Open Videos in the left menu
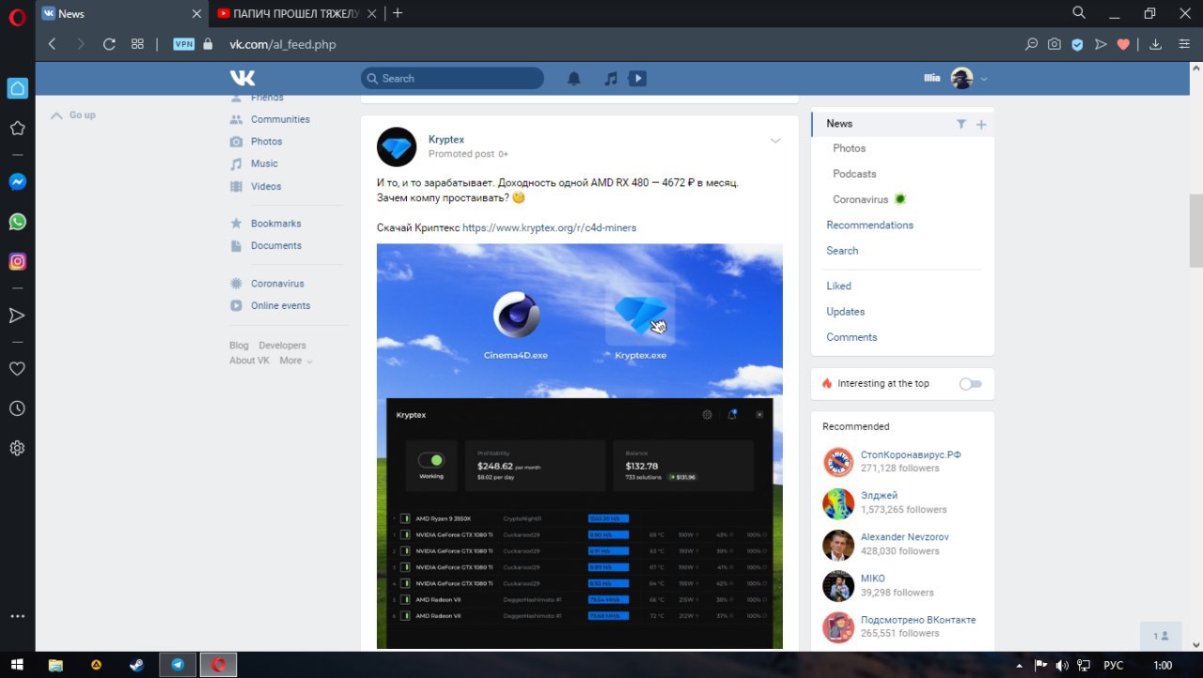Screen dimensions: 1203x678 (x=266, y=186)
